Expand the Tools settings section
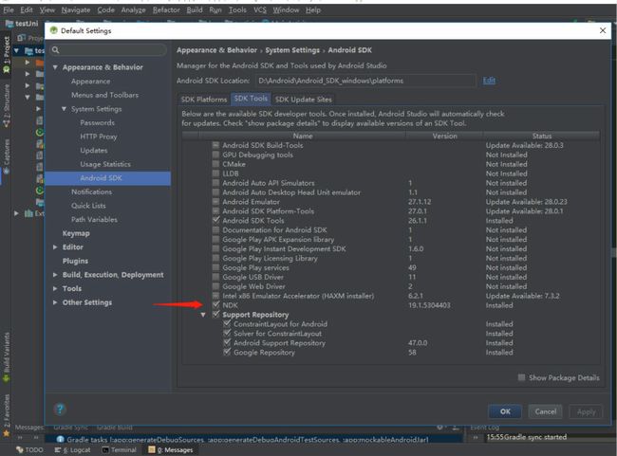The height and width of the screenshot is (456, 617). pos(55,288)
